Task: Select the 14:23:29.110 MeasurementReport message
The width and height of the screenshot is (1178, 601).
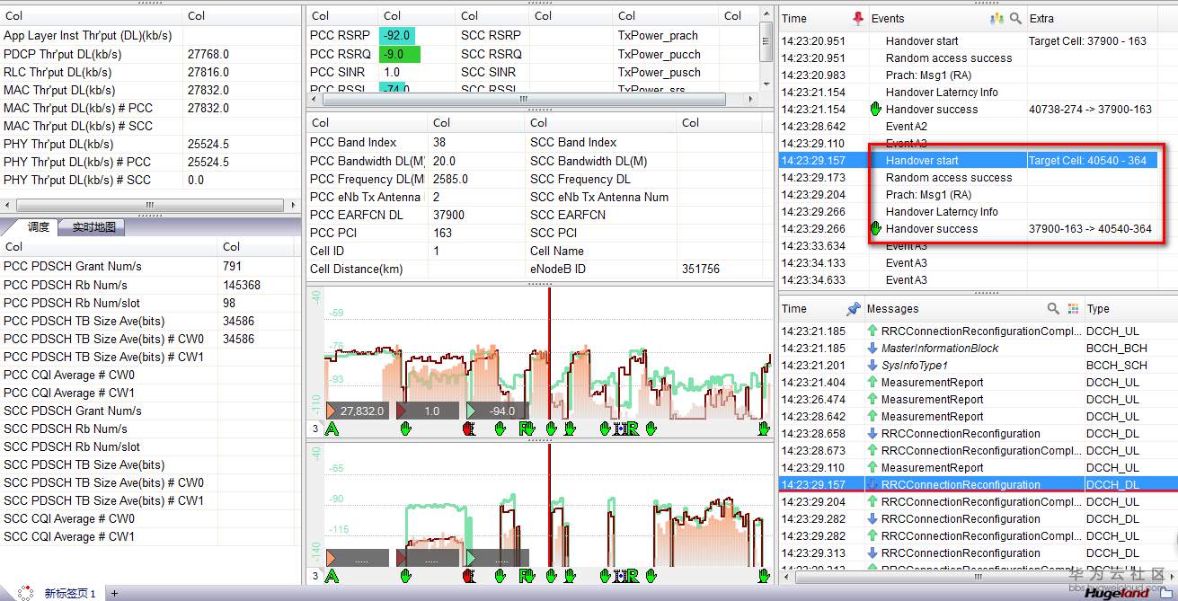Action: 978,467
